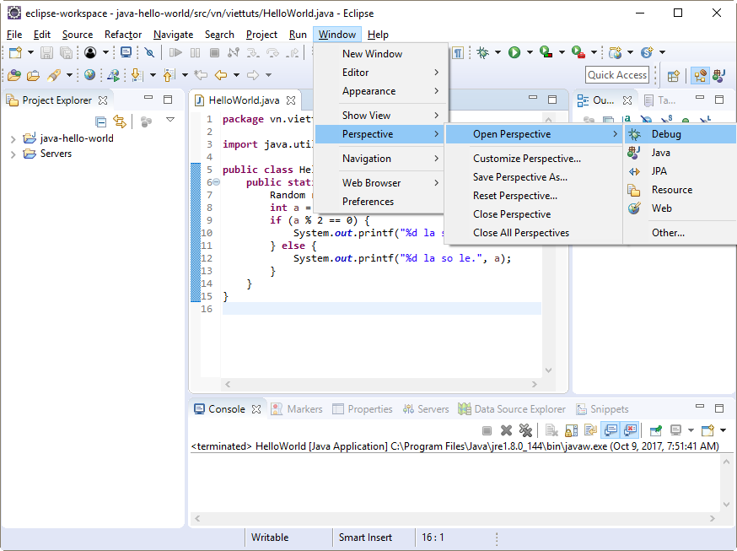Viewport: 737px width, 551px height.
Task: Click the Open Perspective icon beside Quick Access
Action: coord(674,76)
